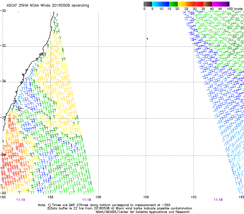244x214 pixels.
Task: Click the legend label "15"
Action: point(169,9)
